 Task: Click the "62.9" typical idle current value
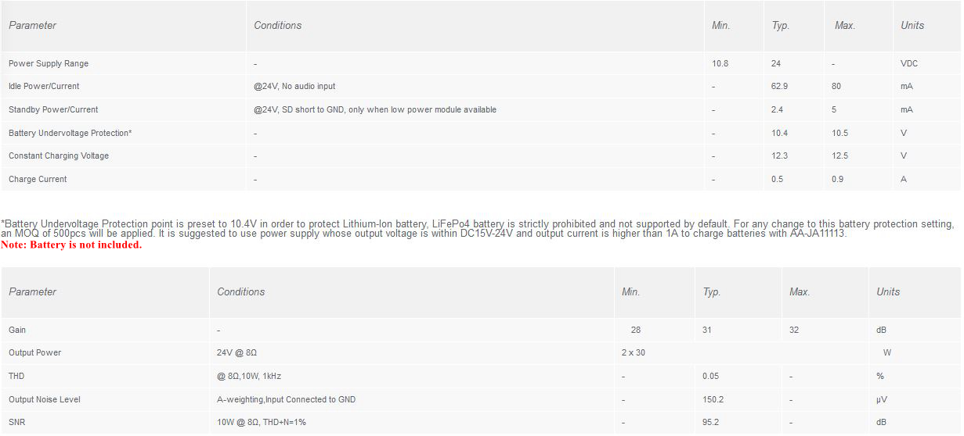coord(780,86)
